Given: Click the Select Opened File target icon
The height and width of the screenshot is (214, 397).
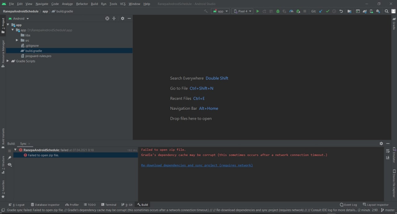Looking at the screenshot, I should click(107, 19).
